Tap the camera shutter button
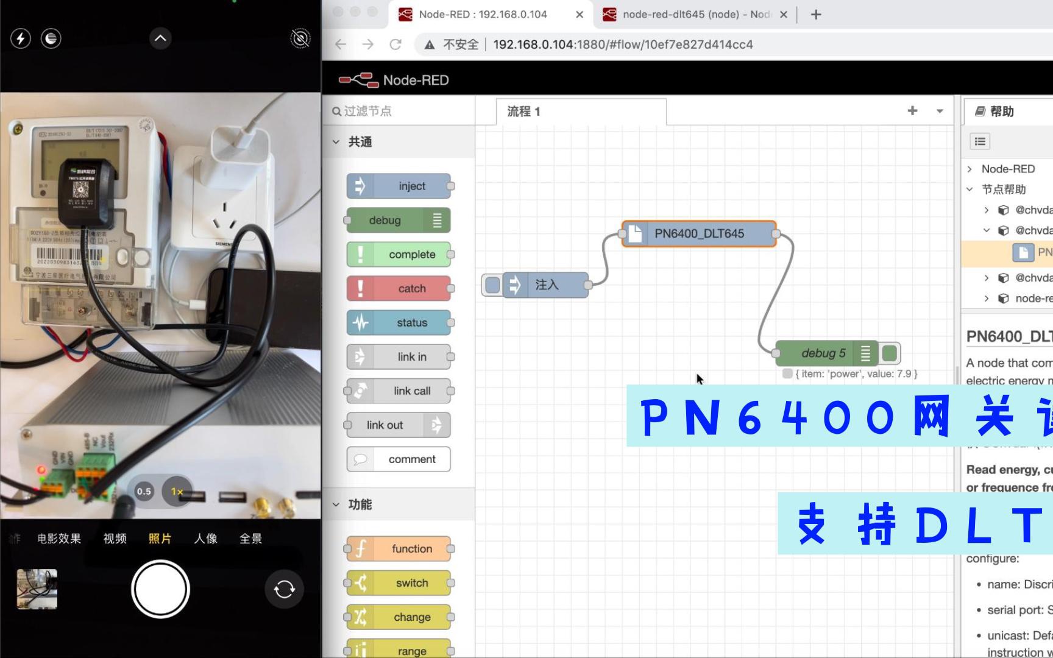 (160, 589)
